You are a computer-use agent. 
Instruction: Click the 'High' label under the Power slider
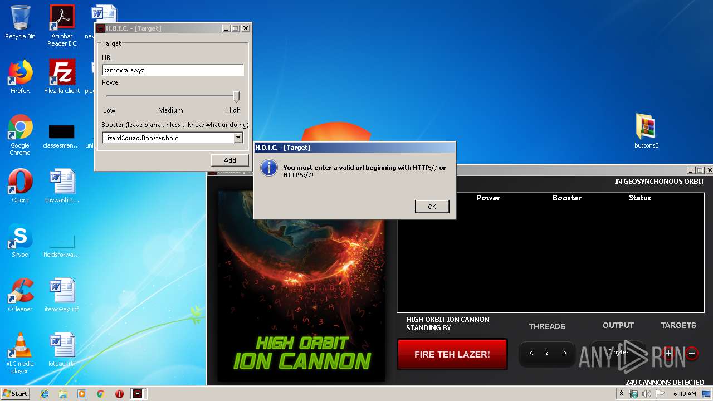click(x=233, y=110)
